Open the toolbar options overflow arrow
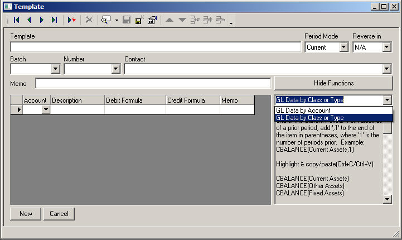This screenshot has width=402, height=240. tap(231, 23)
